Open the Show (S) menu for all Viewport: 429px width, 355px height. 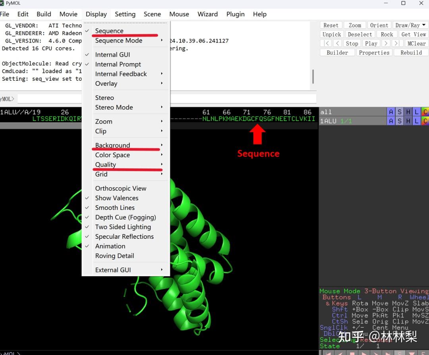pyautogui.click(x=400, y=112)
